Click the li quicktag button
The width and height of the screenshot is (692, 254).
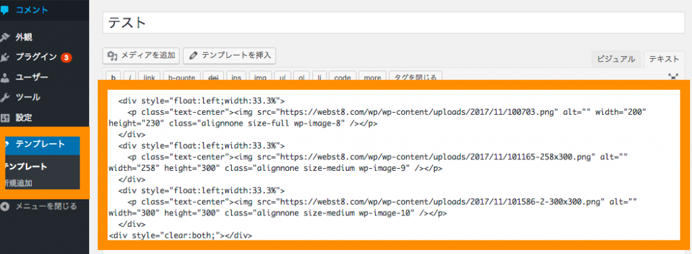pos(319,76)
